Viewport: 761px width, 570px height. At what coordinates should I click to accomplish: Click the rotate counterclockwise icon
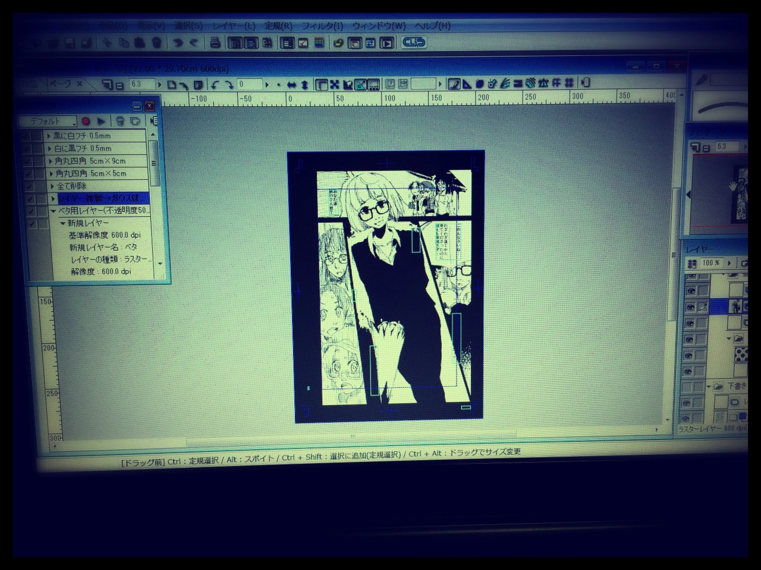(x=215, y=84)
